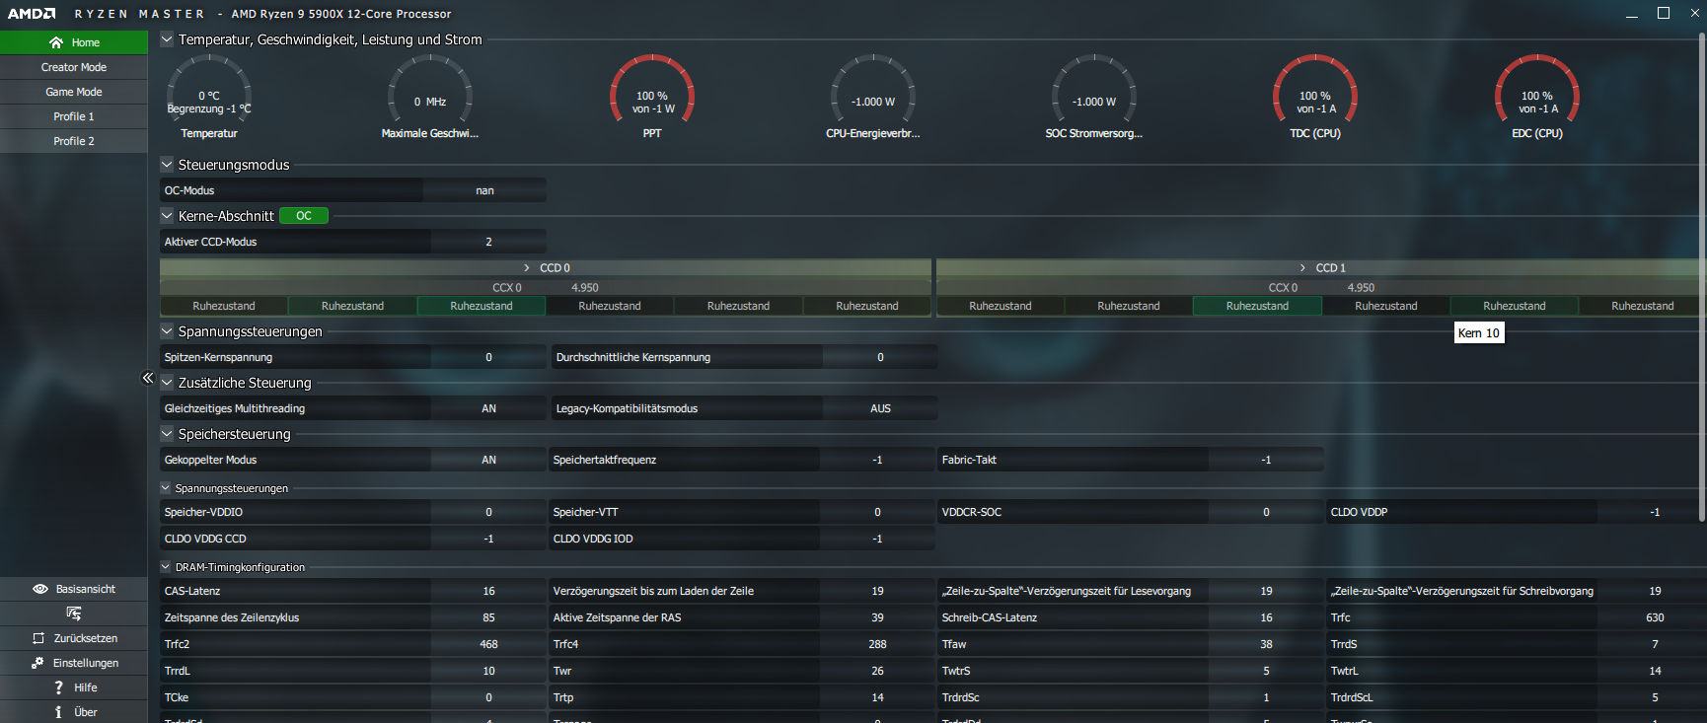Click the Basisansicht eye icon
Screen dimensions: 1707x723
(40, 589)
